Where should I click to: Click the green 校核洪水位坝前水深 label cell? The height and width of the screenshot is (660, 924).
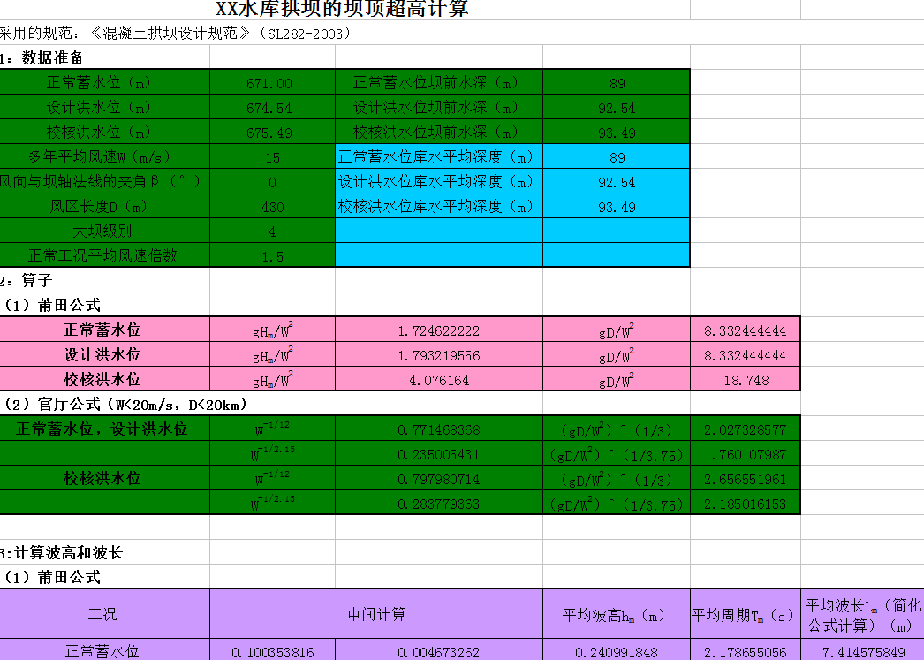click(438, 133)
